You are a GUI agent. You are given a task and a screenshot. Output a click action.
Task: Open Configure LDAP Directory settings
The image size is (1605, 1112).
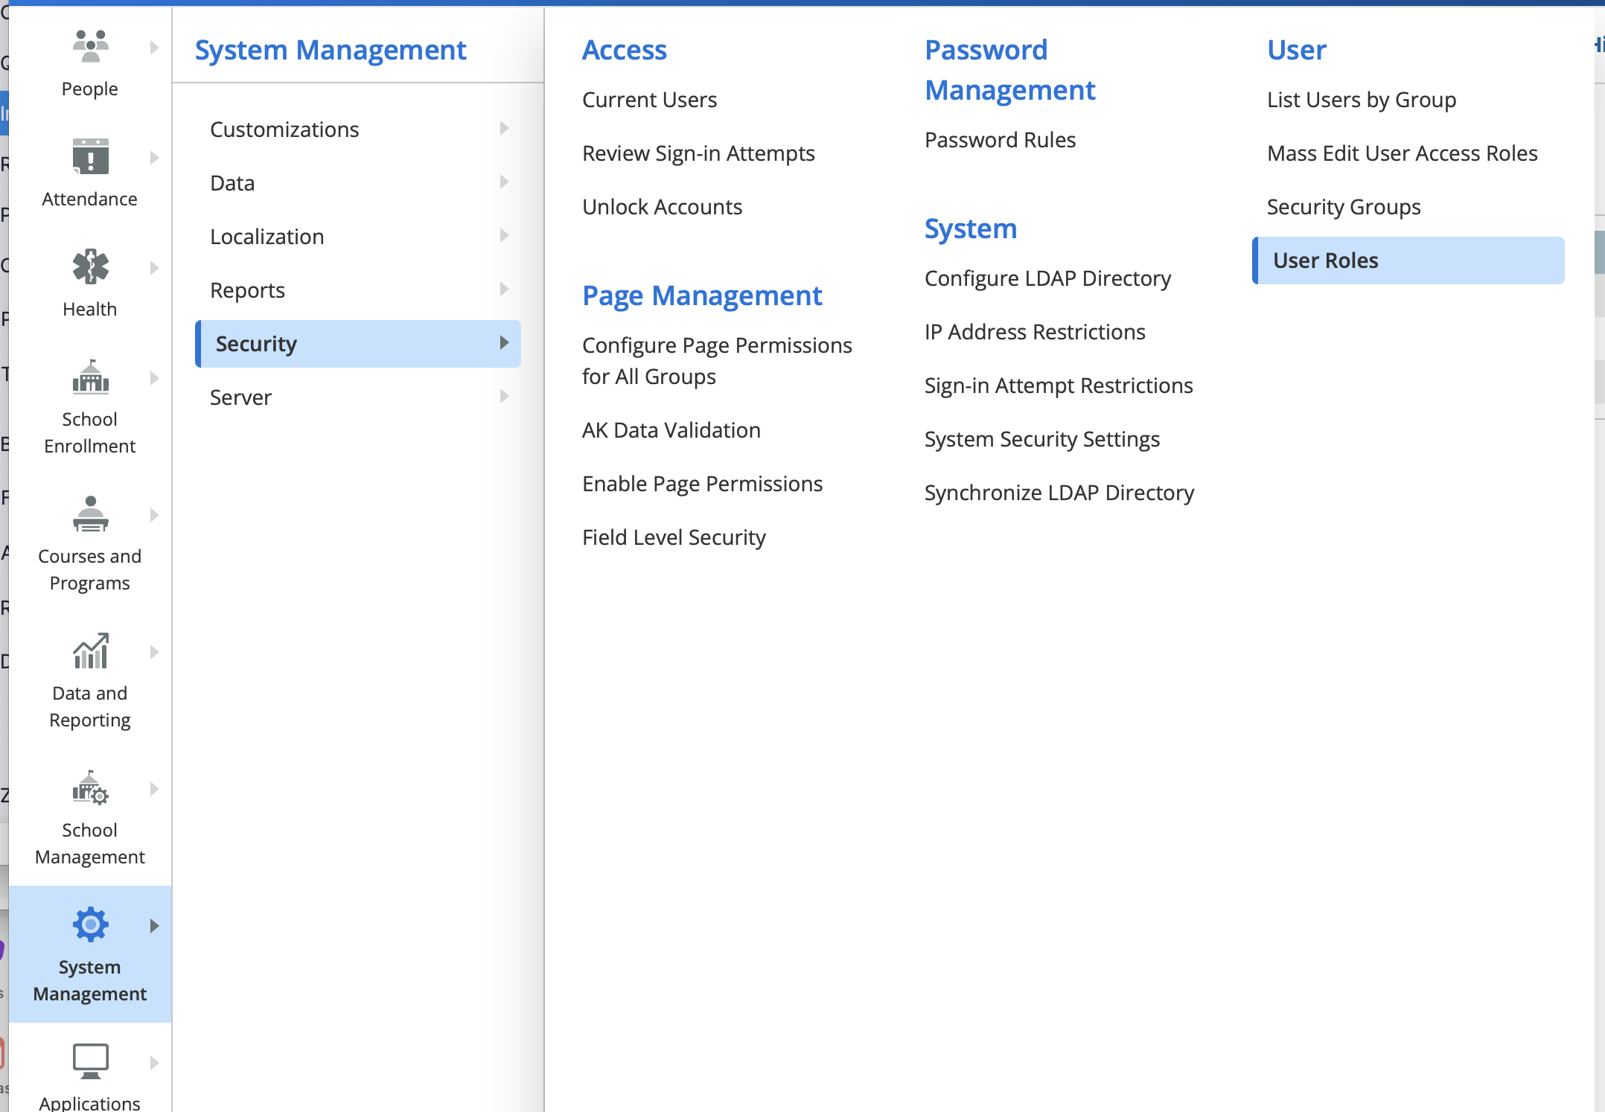click(1047, 278)
